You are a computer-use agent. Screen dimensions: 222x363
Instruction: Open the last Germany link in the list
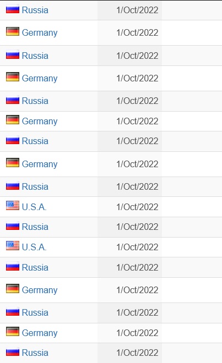click(40, 333)
